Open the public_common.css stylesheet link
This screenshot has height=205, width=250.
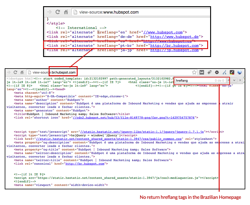click(109, 139)
